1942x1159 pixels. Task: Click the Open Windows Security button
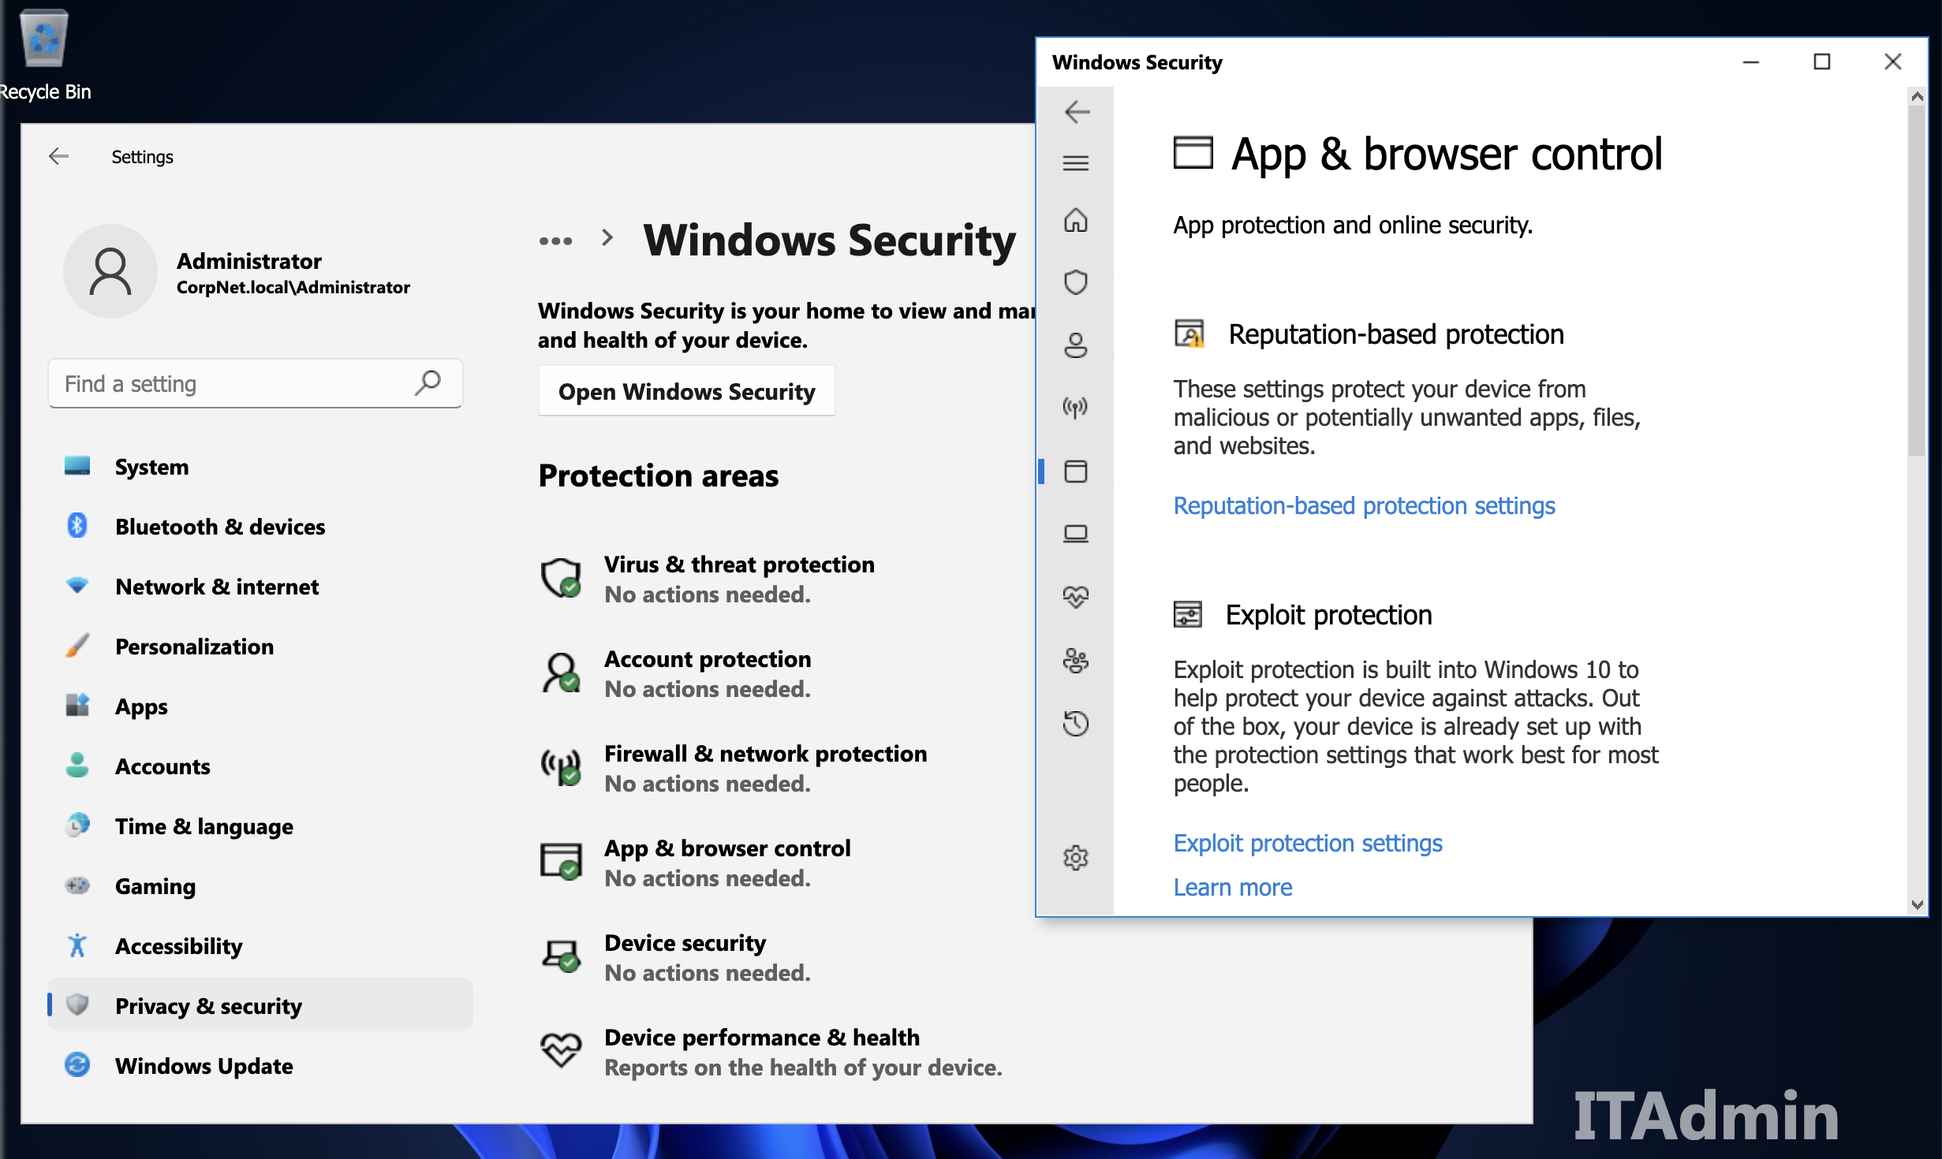tap(685, 391)
